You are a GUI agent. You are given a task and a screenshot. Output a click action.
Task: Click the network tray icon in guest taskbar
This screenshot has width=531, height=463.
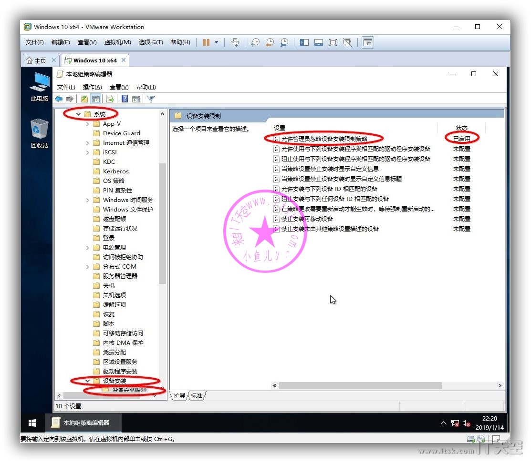click(x=455, y=423)
